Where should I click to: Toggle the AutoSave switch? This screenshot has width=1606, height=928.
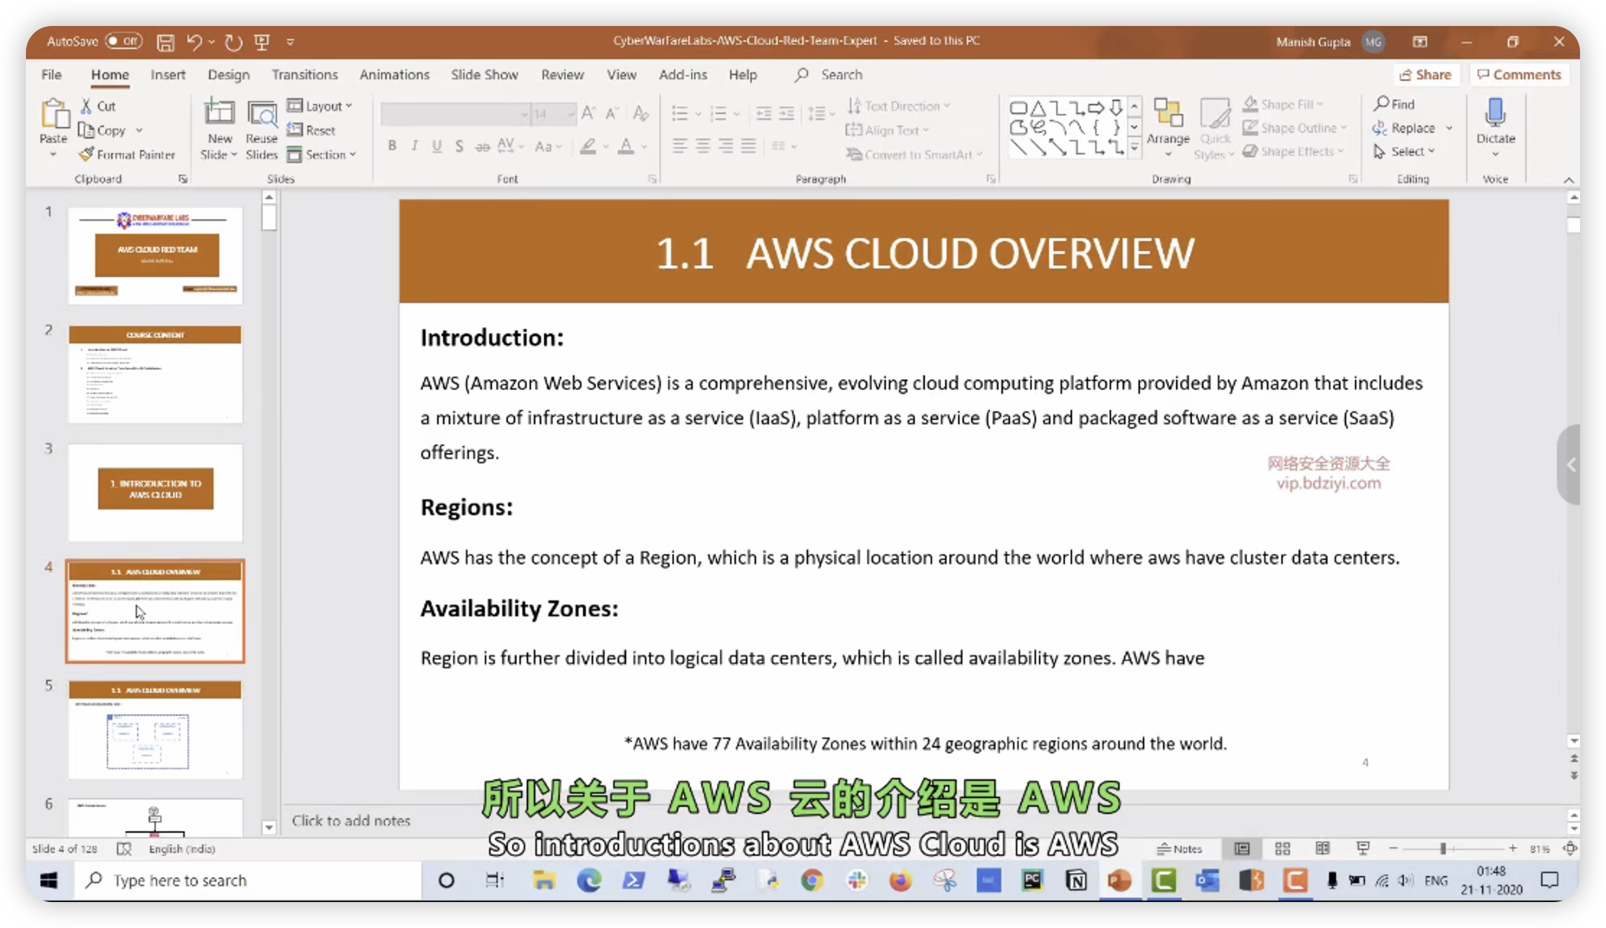click(123, 41)
